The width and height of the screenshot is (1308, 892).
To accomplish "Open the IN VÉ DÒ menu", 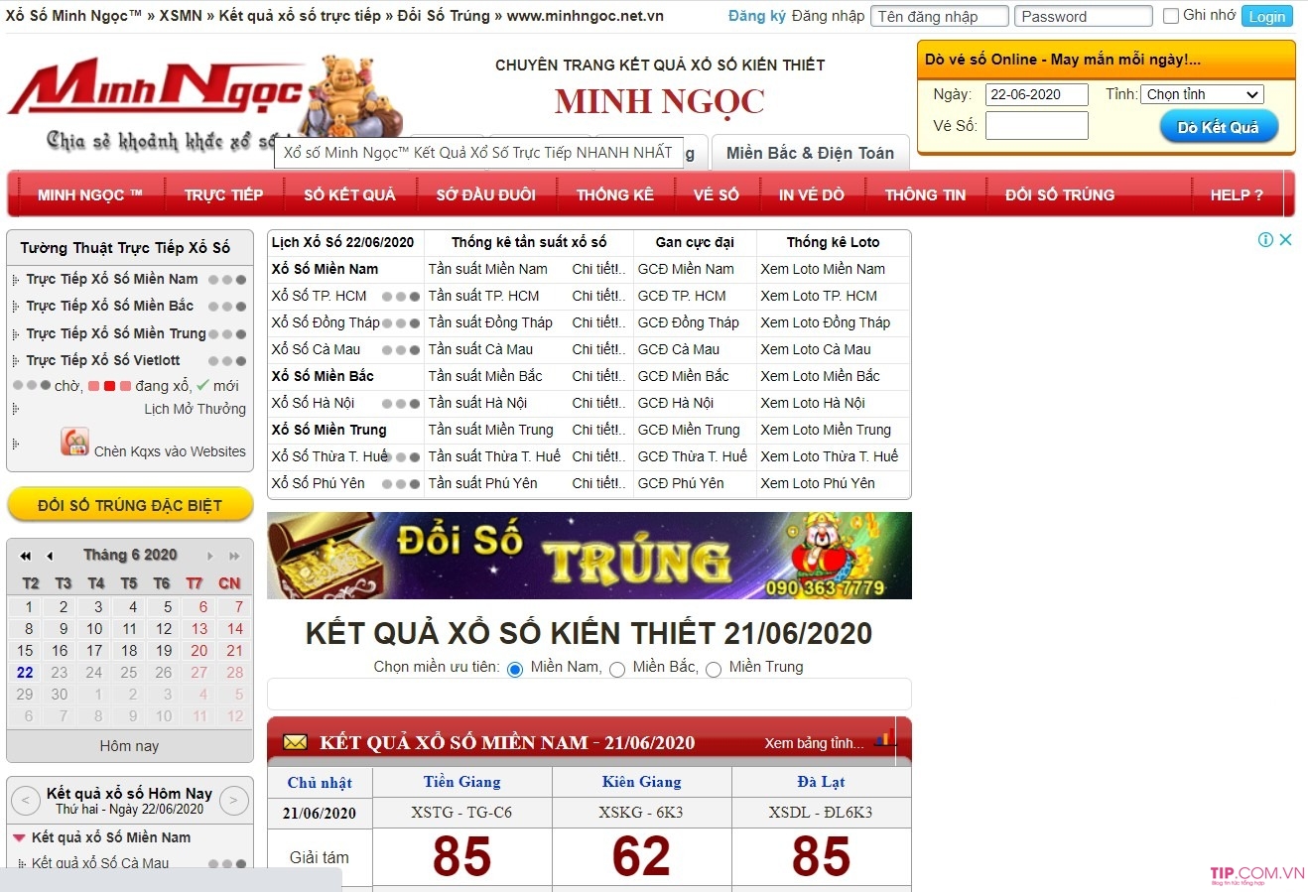I will pyautogui.click(x=812, y=194).
